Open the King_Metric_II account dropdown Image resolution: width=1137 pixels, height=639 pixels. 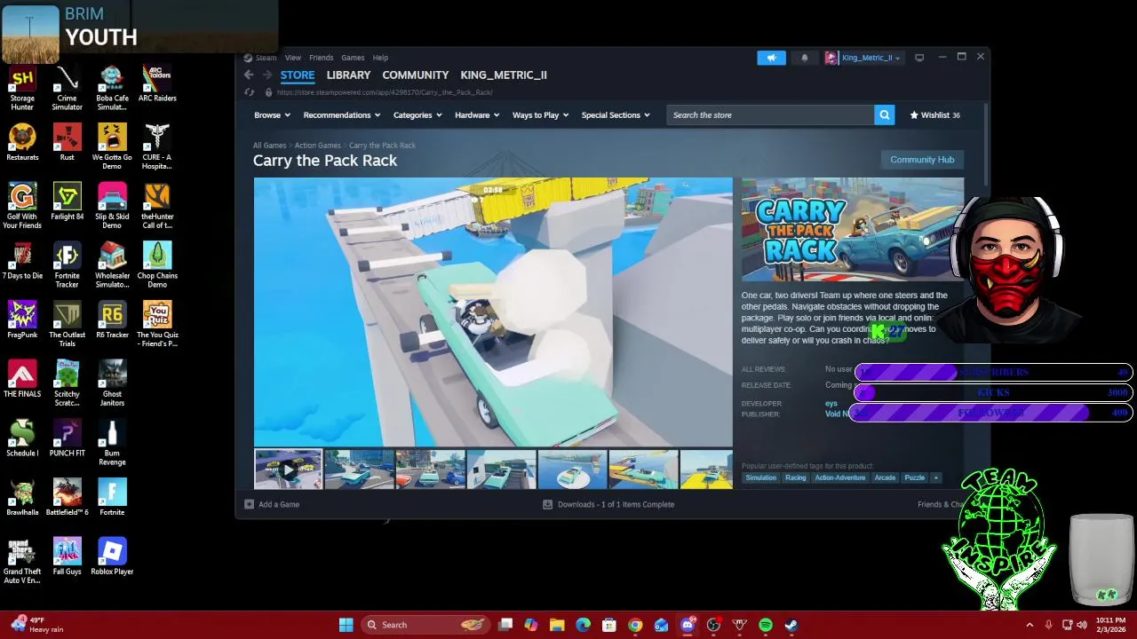[863, 58]
